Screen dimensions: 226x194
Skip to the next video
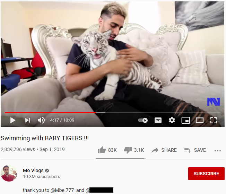point(28,120)
